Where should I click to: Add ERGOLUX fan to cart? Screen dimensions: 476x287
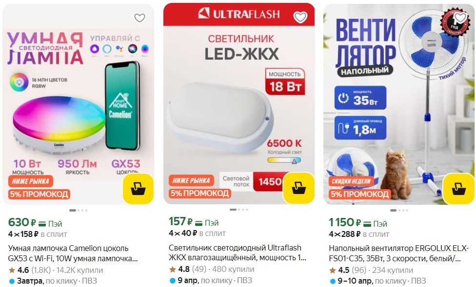click(x=459, y=189)
